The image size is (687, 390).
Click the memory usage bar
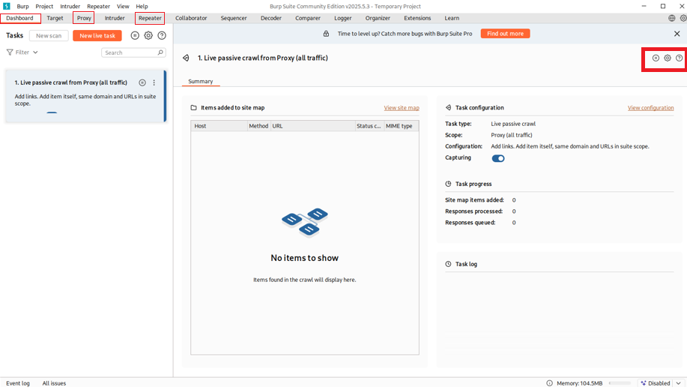pos(620,383)
